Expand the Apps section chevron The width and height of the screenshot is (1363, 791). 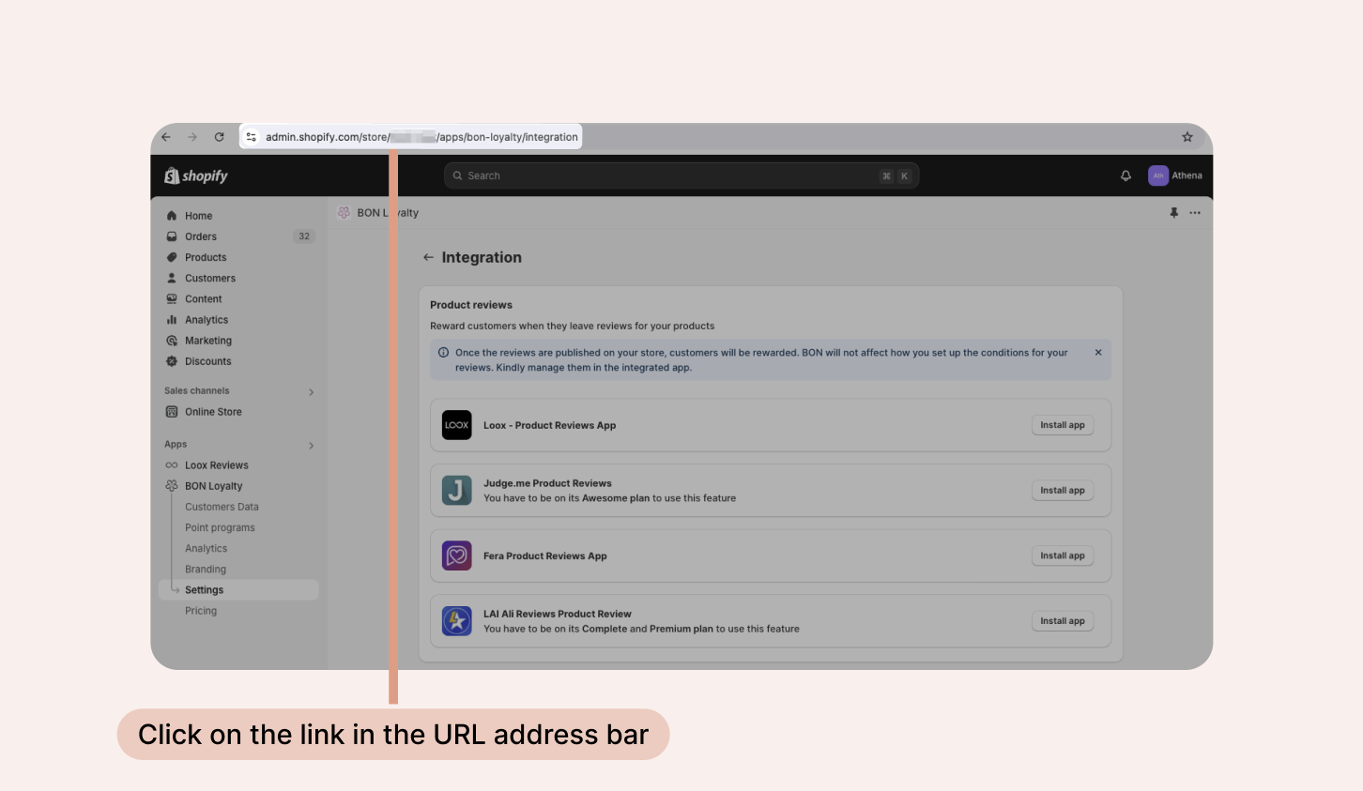coord(312,446)
